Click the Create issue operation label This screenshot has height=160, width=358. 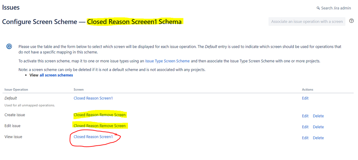(15, 115)
